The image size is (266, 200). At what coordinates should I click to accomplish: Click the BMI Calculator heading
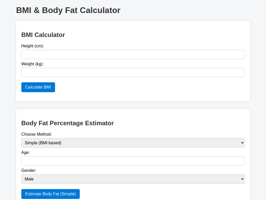43,35
